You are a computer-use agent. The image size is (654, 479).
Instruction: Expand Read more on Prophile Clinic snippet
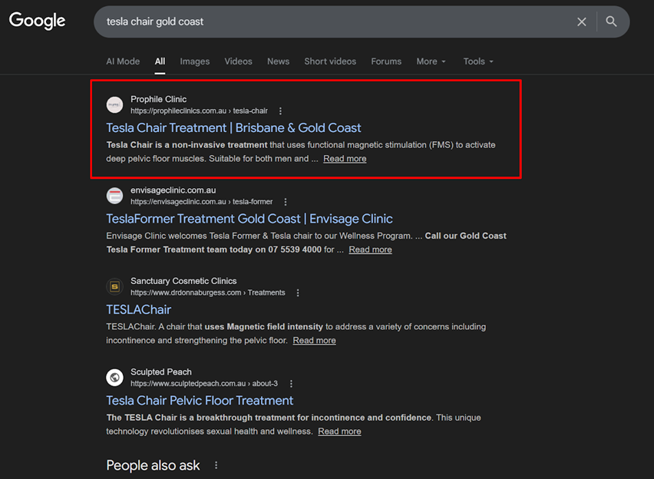click(x=345, y=159)
